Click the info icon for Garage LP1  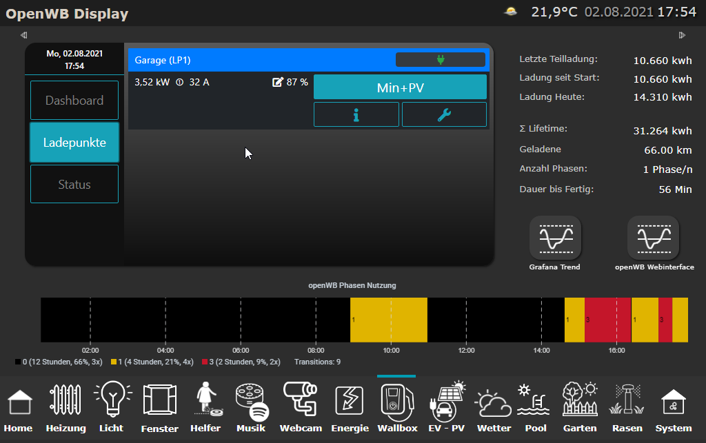click(x=356, y=115)
